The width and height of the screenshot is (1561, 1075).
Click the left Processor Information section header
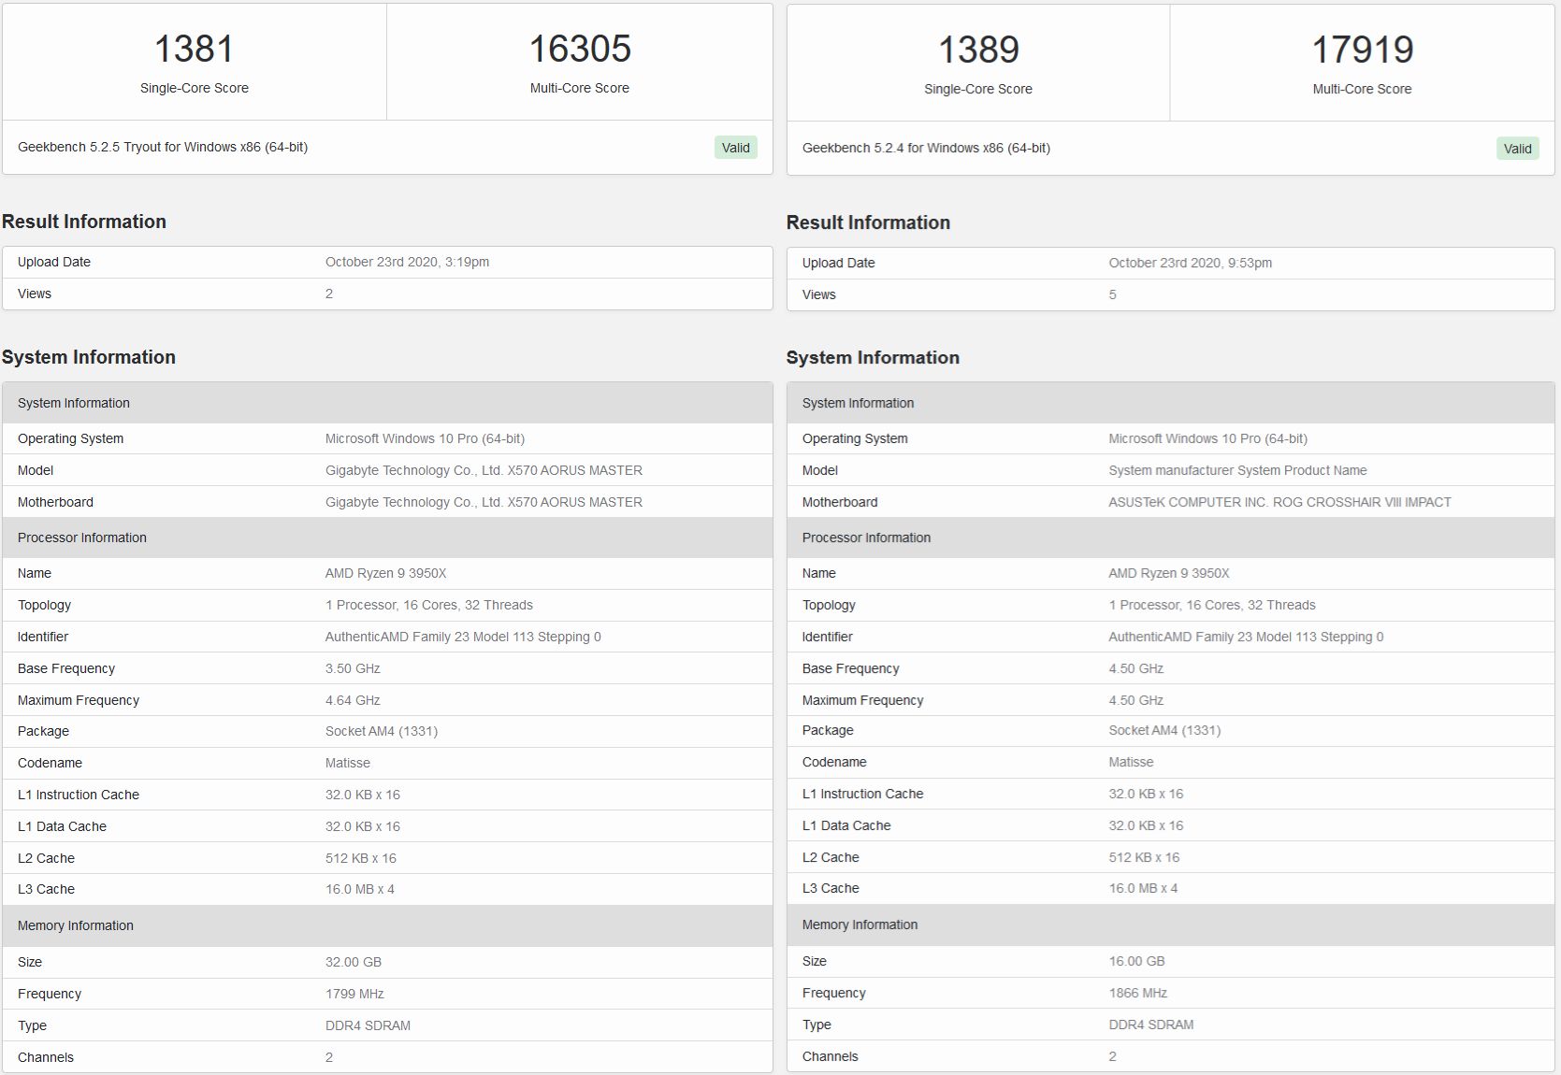click(x=82, y=537)
